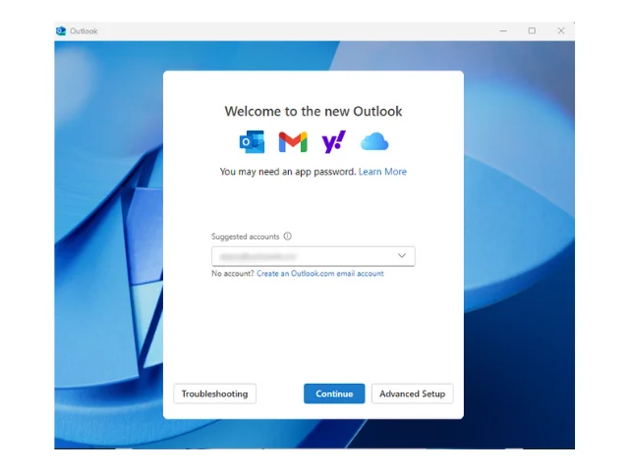This screenshot has height=471, width=629.
Task: Click the 'Welcome to the new Outlook' heading
Action: (314, 111)
